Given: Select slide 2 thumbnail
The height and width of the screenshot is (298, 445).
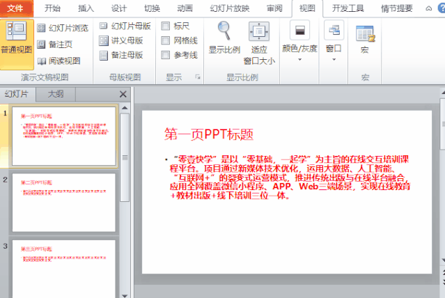Looking at the screenshot, I should pyautogui.click(x=64, y=203).
